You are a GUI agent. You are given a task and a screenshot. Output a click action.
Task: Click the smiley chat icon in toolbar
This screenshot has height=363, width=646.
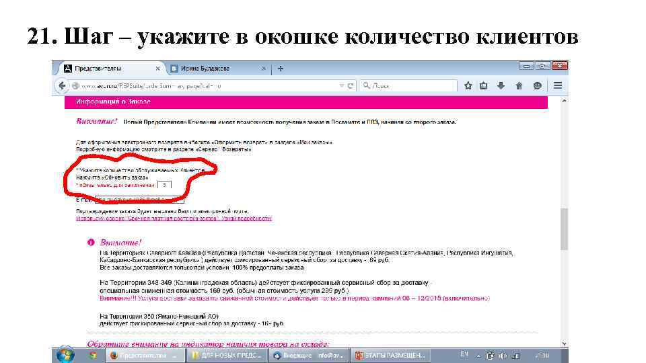coord(537,85)
